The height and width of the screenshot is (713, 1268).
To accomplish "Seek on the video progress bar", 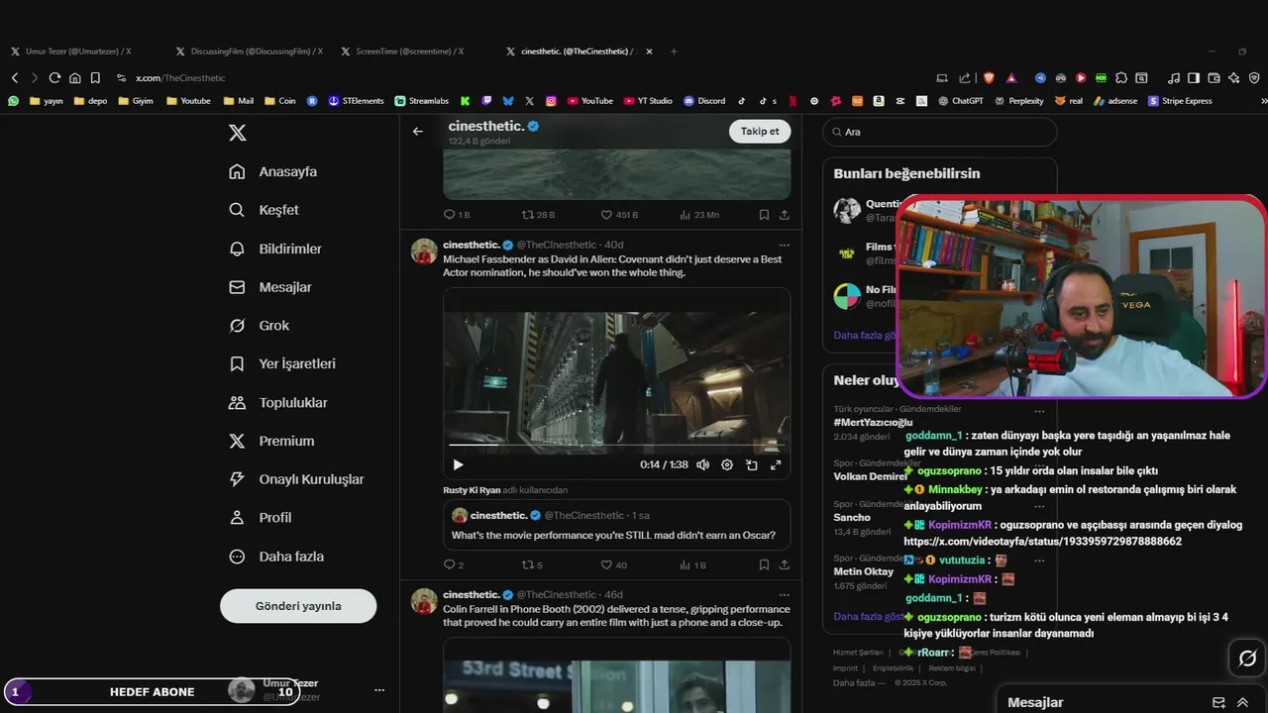I will 616,446.
